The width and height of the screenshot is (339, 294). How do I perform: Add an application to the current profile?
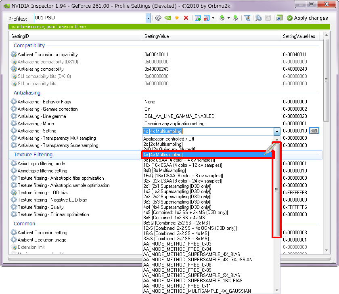tap(198, 18)
